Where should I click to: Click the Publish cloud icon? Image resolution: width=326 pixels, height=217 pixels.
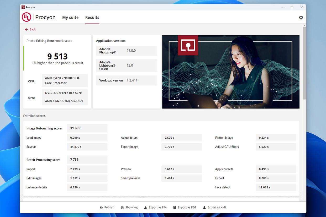point(101,207)
